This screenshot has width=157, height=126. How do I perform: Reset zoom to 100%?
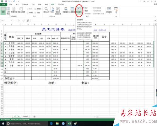coord(52,10)
